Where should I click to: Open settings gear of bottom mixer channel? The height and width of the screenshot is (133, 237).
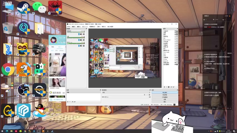(84, 46)
